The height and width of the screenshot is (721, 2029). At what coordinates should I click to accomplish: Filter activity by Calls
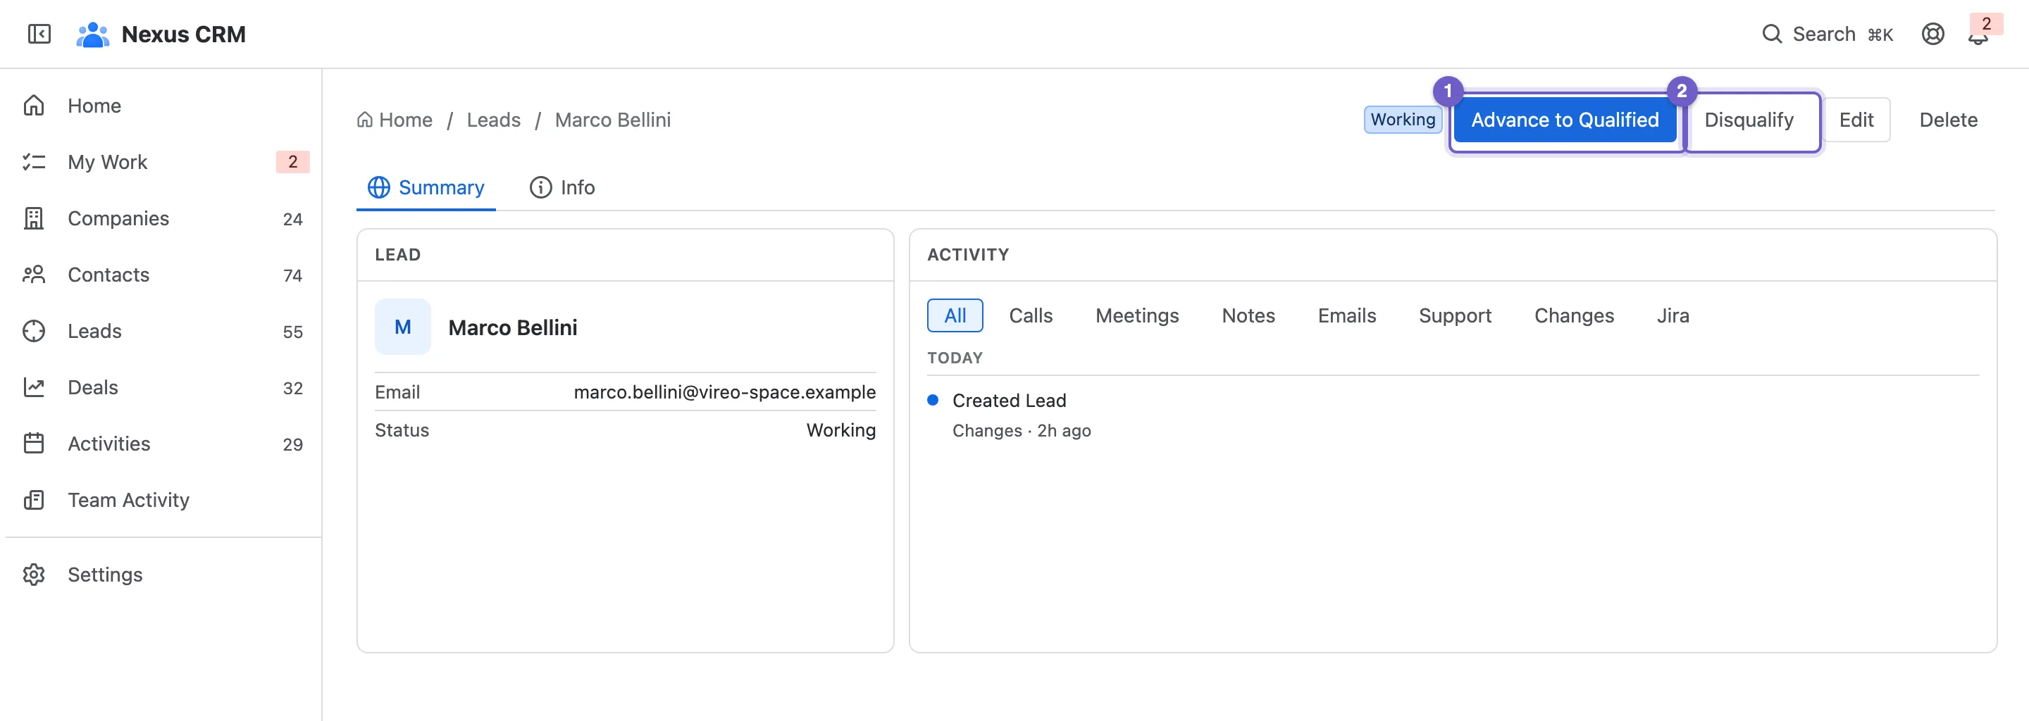(x=1030, y=315)
